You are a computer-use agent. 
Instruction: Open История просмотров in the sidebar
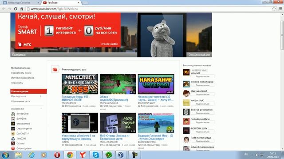pos(23,78)
